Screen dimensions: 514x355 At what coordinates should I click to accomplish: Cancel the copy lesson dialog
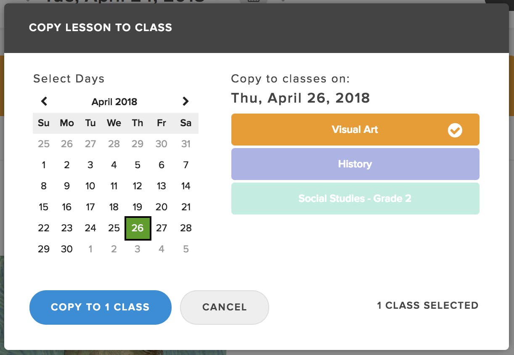pyautogui.click(x=225, y=307)
